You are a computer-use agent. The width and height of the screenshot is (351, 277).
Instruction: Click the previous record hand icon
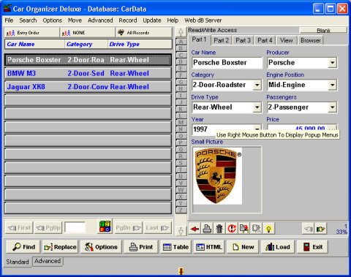click(x=309, y=229)
